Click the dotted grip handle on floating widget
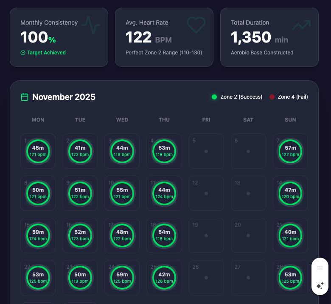 (x=320, y=268)
